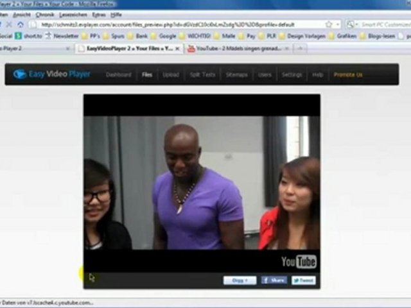Image resolution: width=411 pixels, height=308 pixels.
Task: Click the Firefox home icon
Action: click(21, 24)
